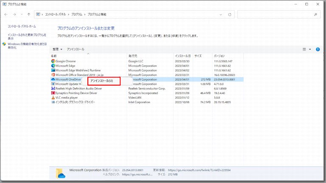Click the Microsoft OneDrive cloud icon in list
The width and height of the screenshot is (326, 183).
pyautogui.click(x=53, y=80)
